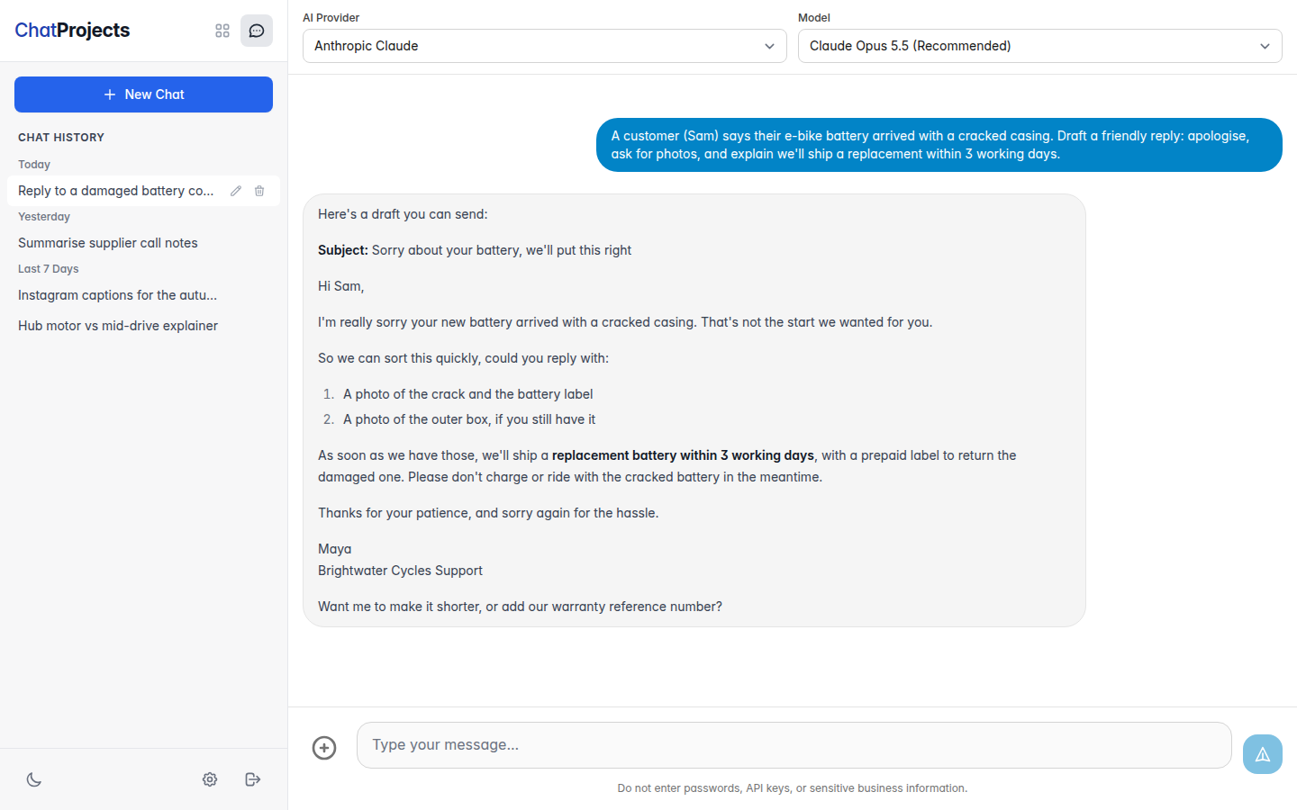Click the ChatProjects logo
This screenshot has width=1297, height=810.
[72, 31]
